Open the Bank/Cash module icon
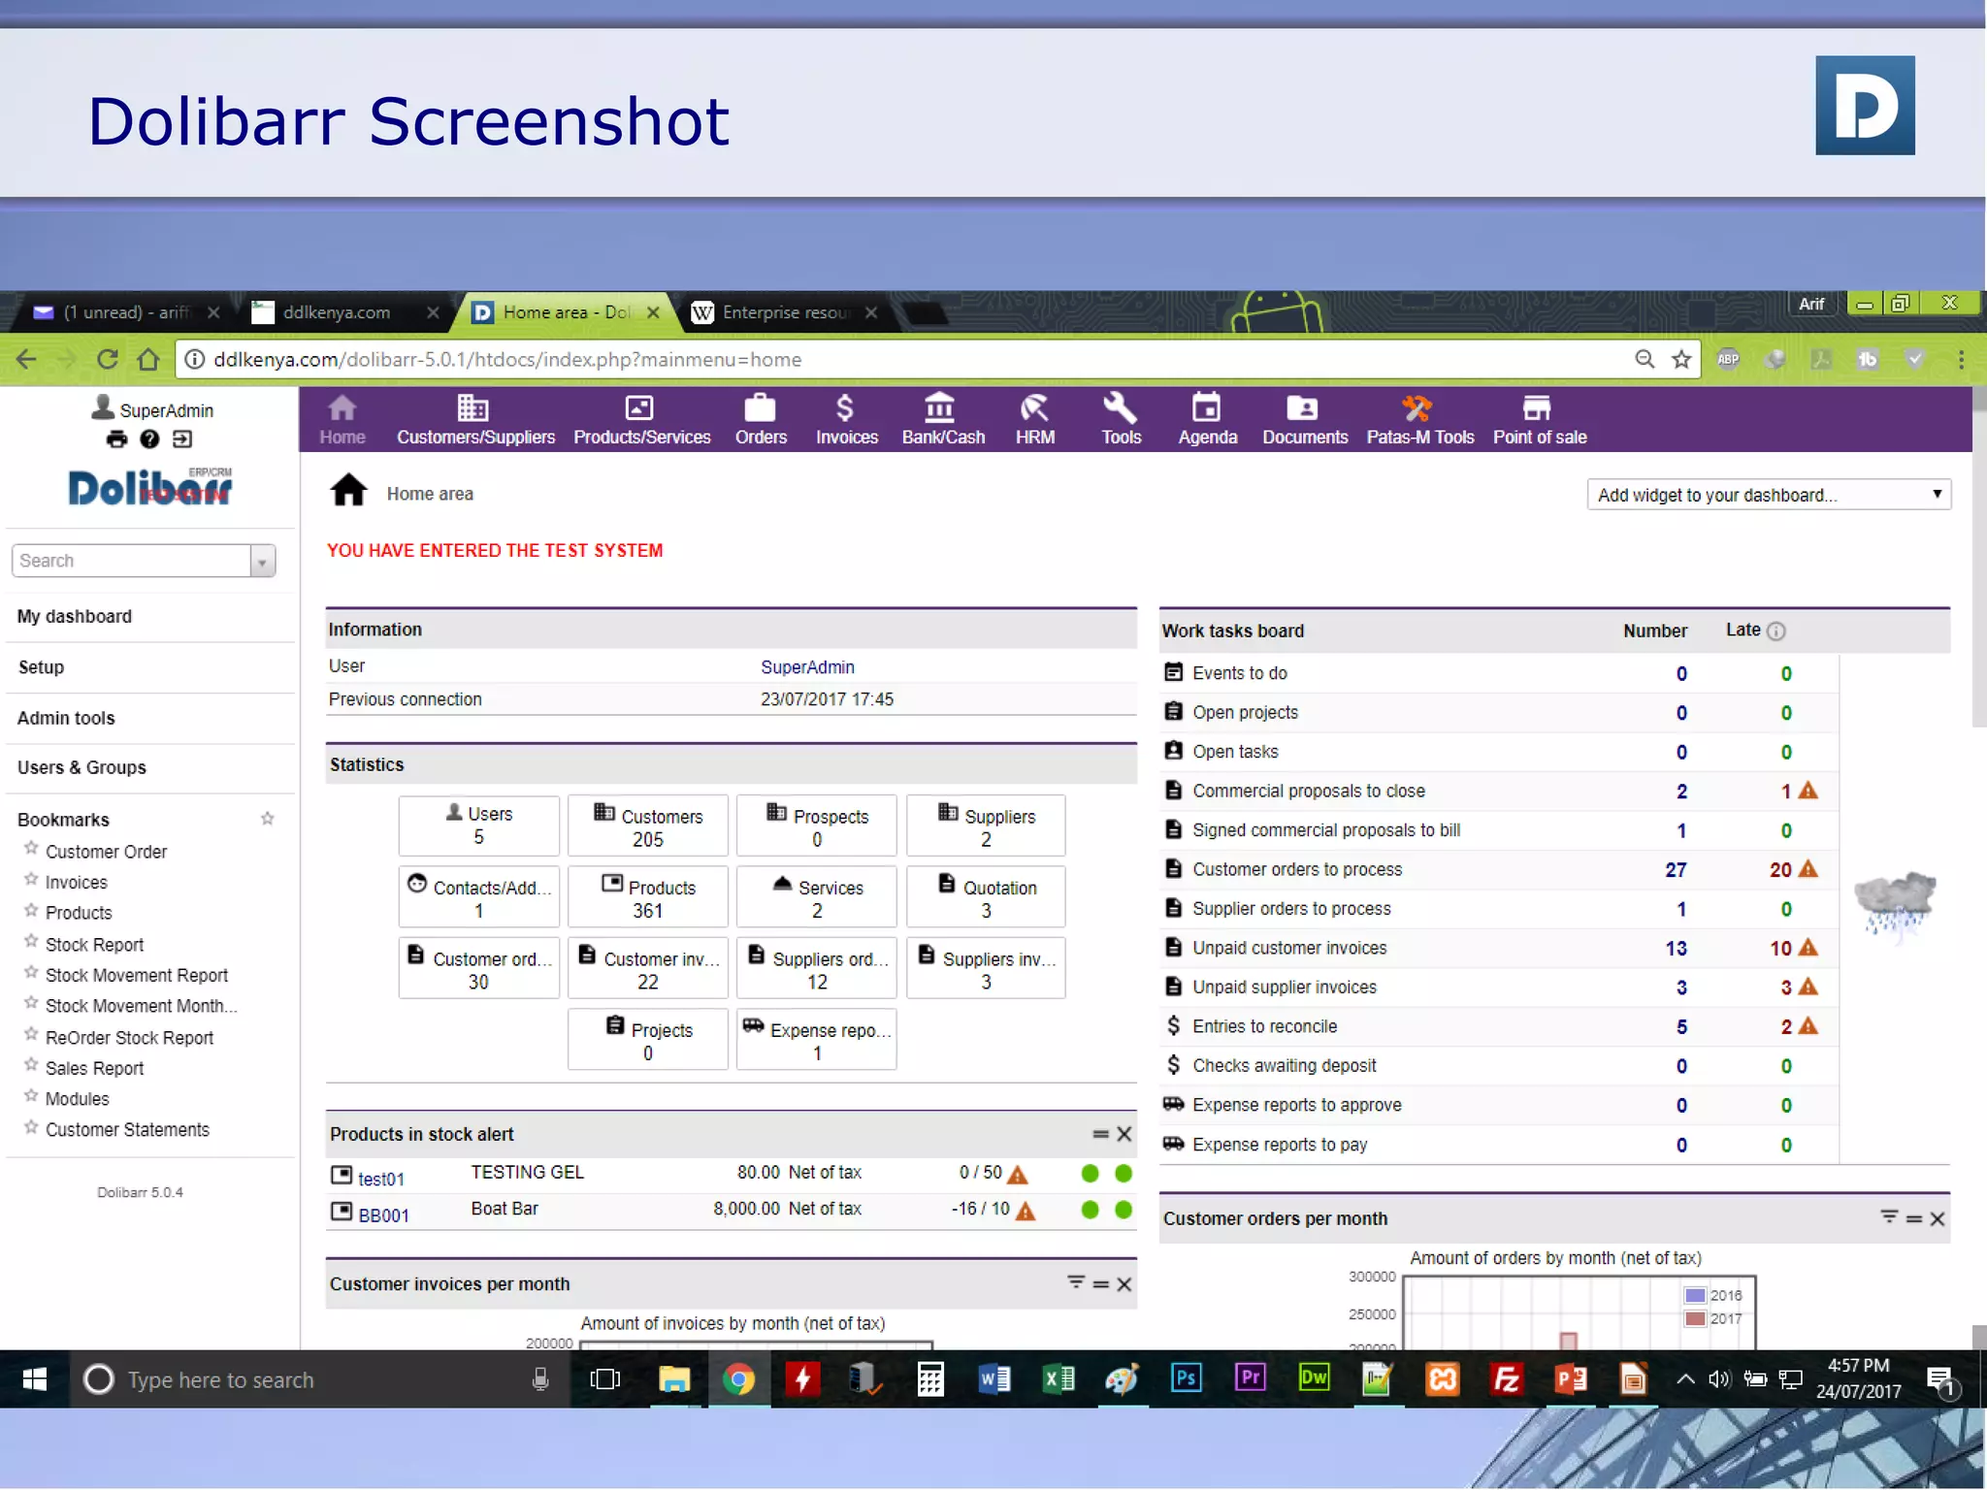 click(939, 408)
